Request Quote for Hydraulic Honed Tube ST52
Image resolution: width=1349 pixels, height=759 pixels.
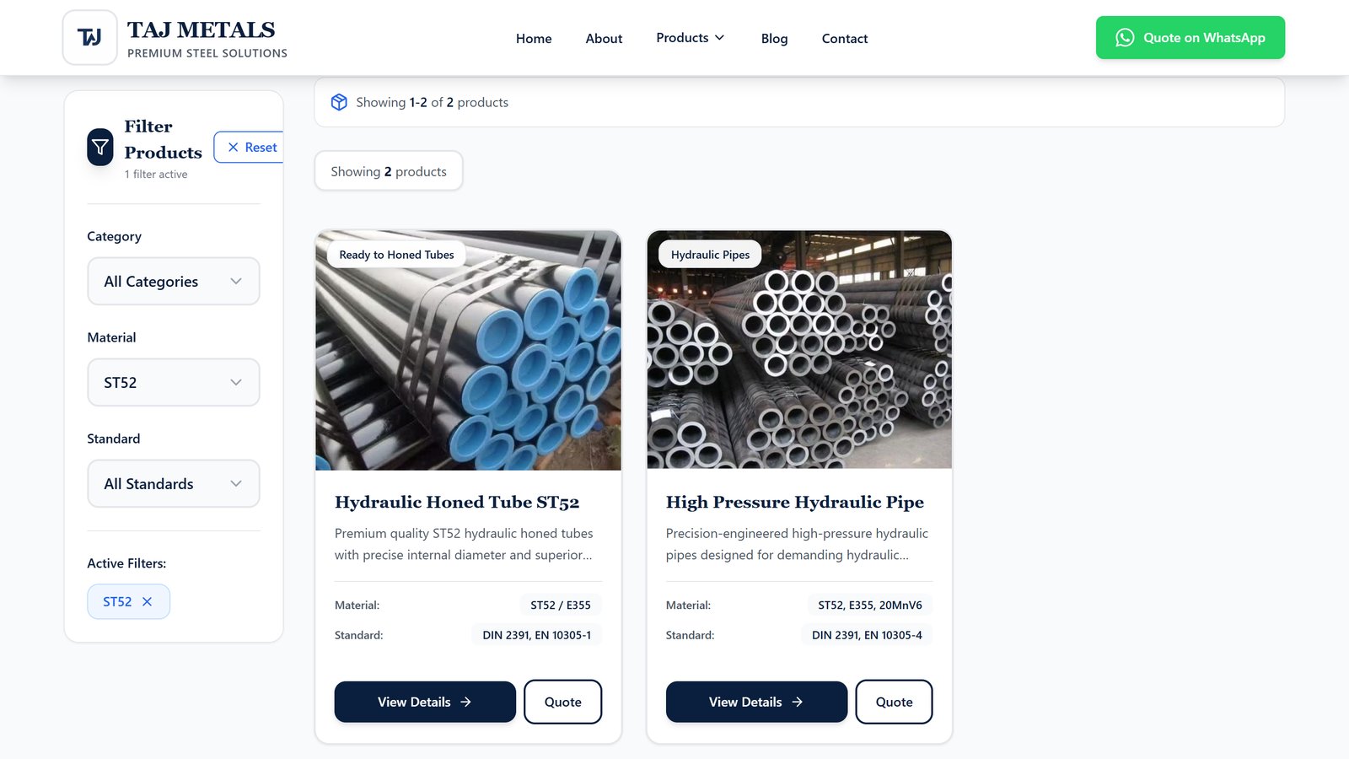pyautogui.click(x=562, y=702)
